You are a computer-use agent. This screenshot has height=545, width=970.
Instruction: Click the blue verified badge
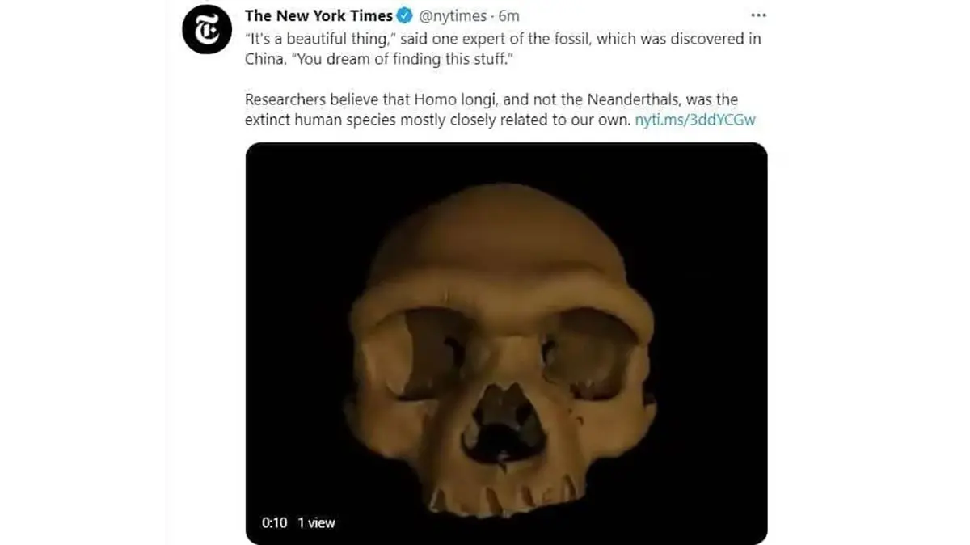point(406,16)
